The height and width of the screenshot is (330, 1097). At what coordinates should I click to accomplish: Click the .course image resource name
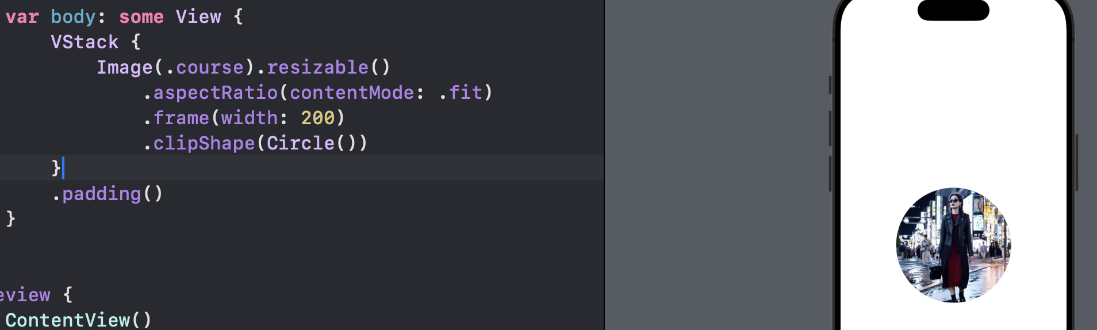[205, 67]
